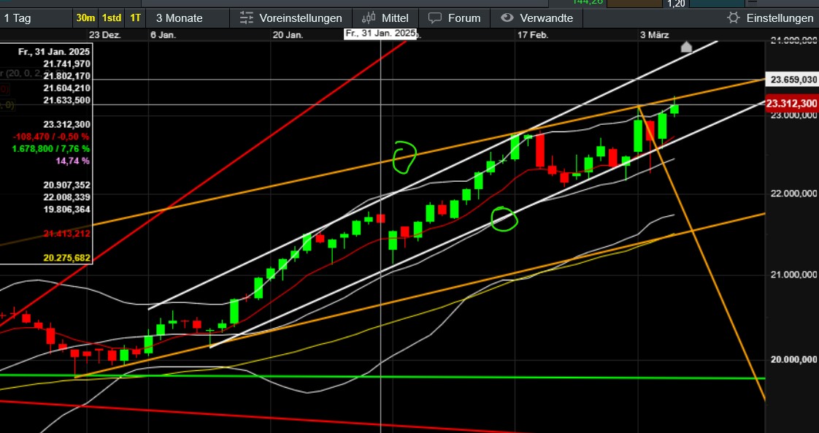Image resolution: width=819 pixels, height=433 pixels.
Task: Select the Forum menu item
Action: [x=464, y=18]
